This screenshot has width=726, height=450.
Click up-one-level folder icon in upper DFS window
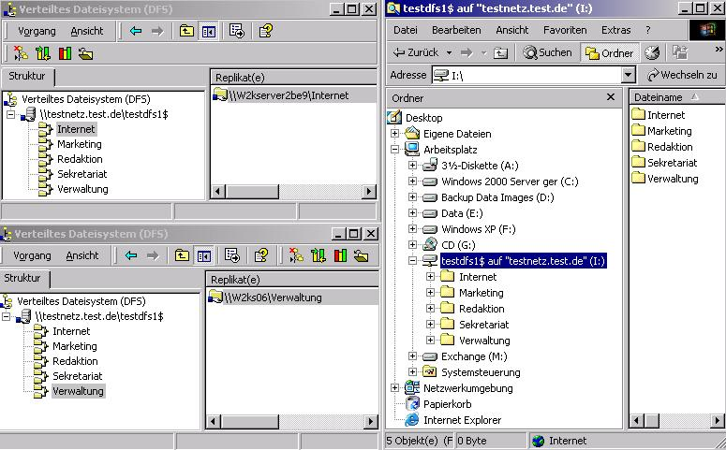coord(186,31)
